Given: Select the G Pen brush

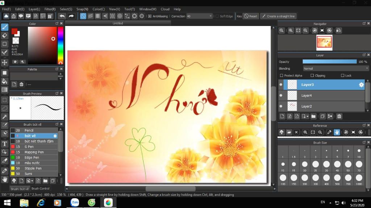Looking at the screenshot, I should pos(34,147).
